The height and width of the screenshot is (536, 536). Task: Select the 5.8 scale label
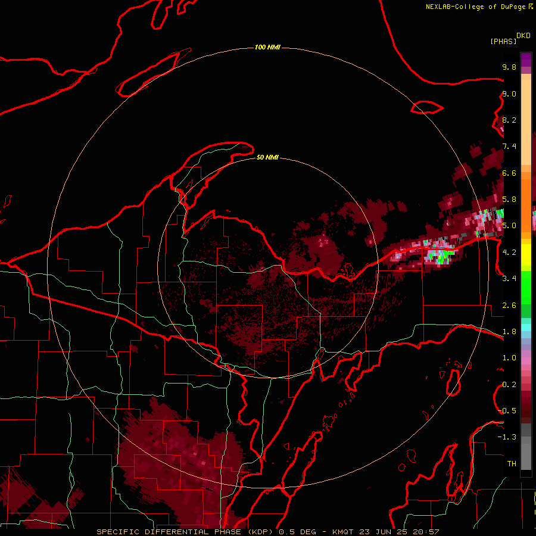[509, 200]
